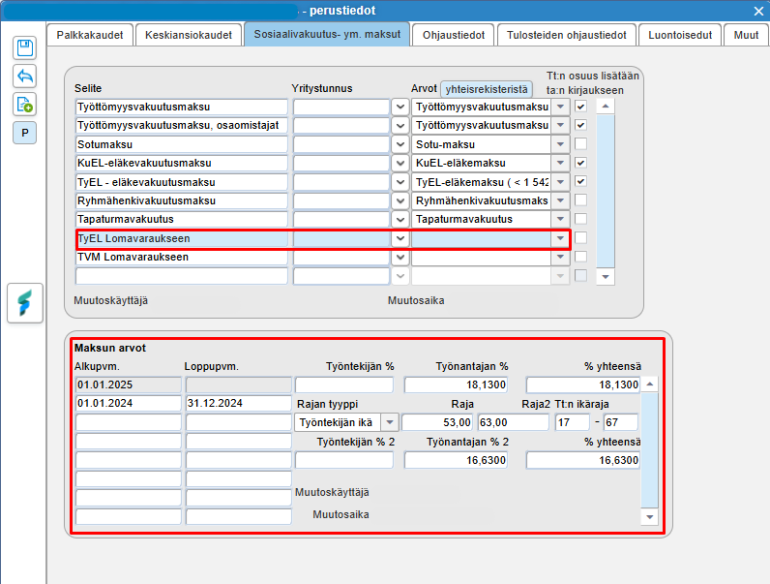Screen dimensions: 770x584
Task: Click the Raja2 field 63,00
Action: pyautogui.click(x=513, y=422)
